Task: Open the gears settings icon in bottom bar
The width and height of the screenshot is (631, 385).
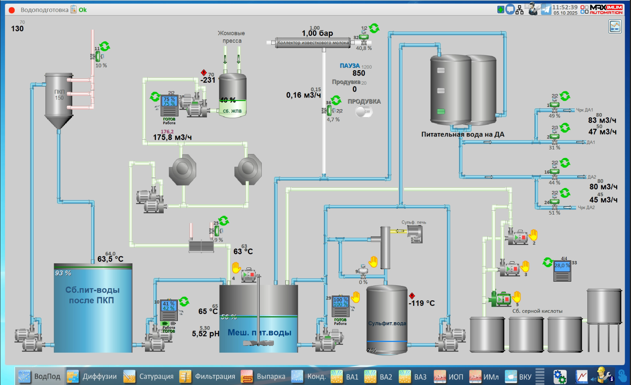Action: coord(559,376)
